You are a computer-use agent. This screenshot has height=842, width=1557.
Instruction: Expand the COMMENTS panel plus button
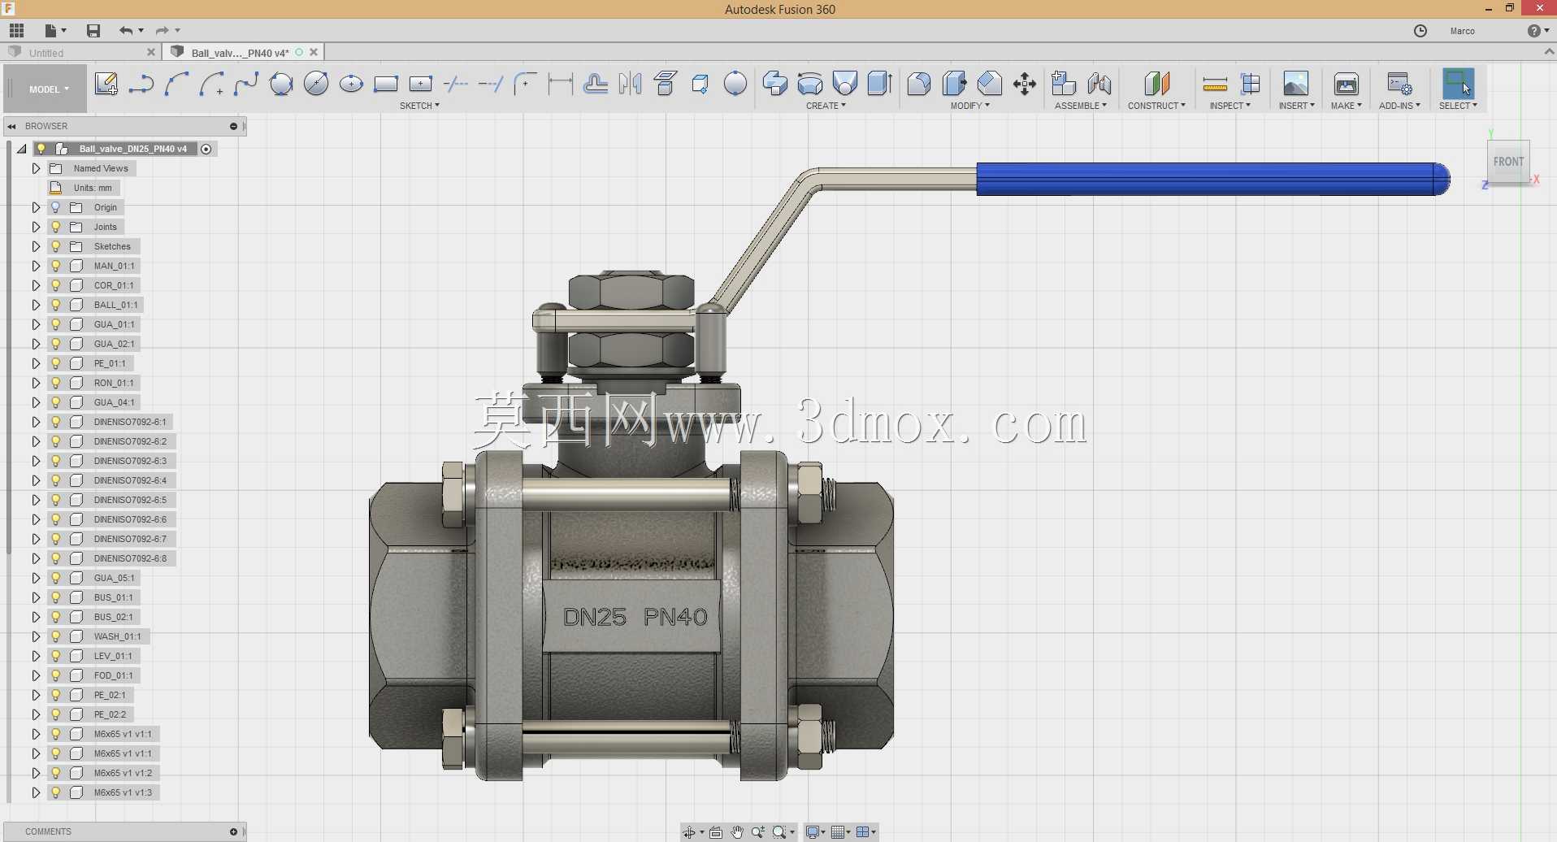pyautogui.click(x=233, y=831)
